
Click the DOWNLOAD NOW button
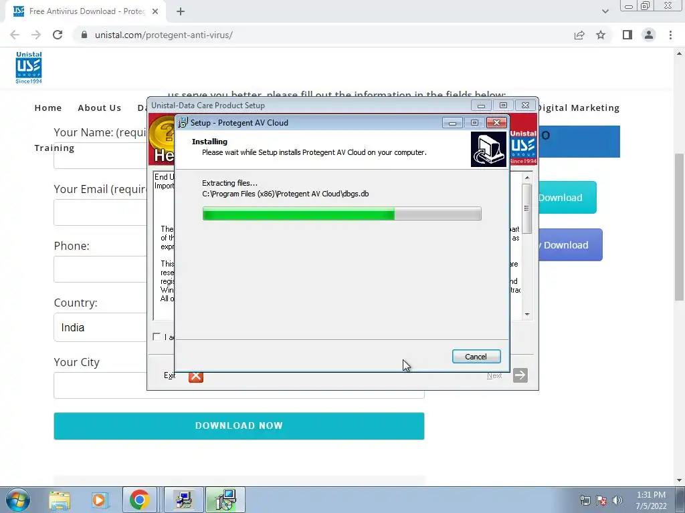point(239,425)
